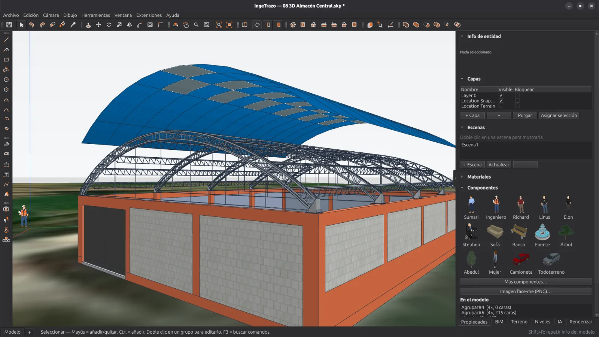Select the Move tool with four arrows
The height and width of the screenshot is (337, 599).
tap(98, 25)
